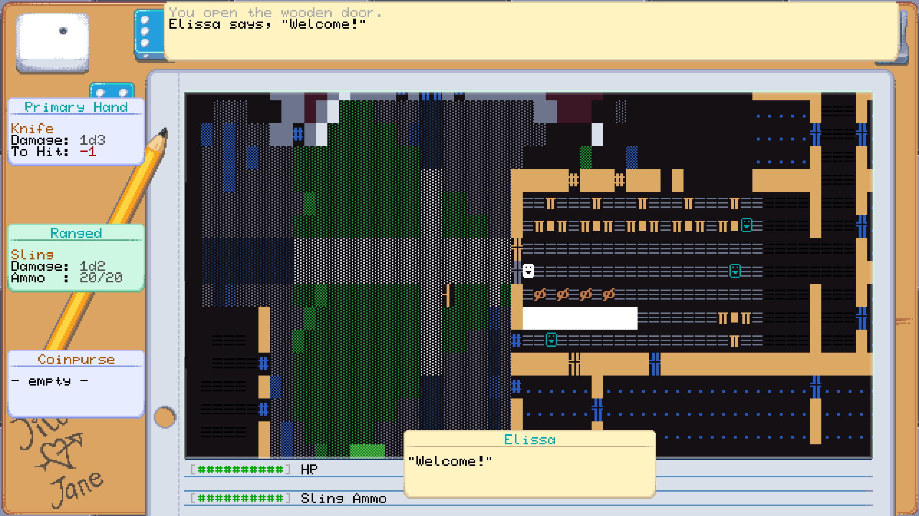
Task: Click the Knife weapon name
Action: (32, 129)
